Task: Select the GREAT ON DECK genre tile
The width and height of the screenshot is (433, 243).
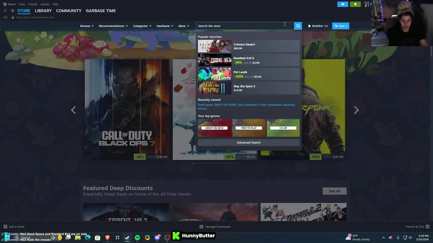Action: (x=214, y=128)
